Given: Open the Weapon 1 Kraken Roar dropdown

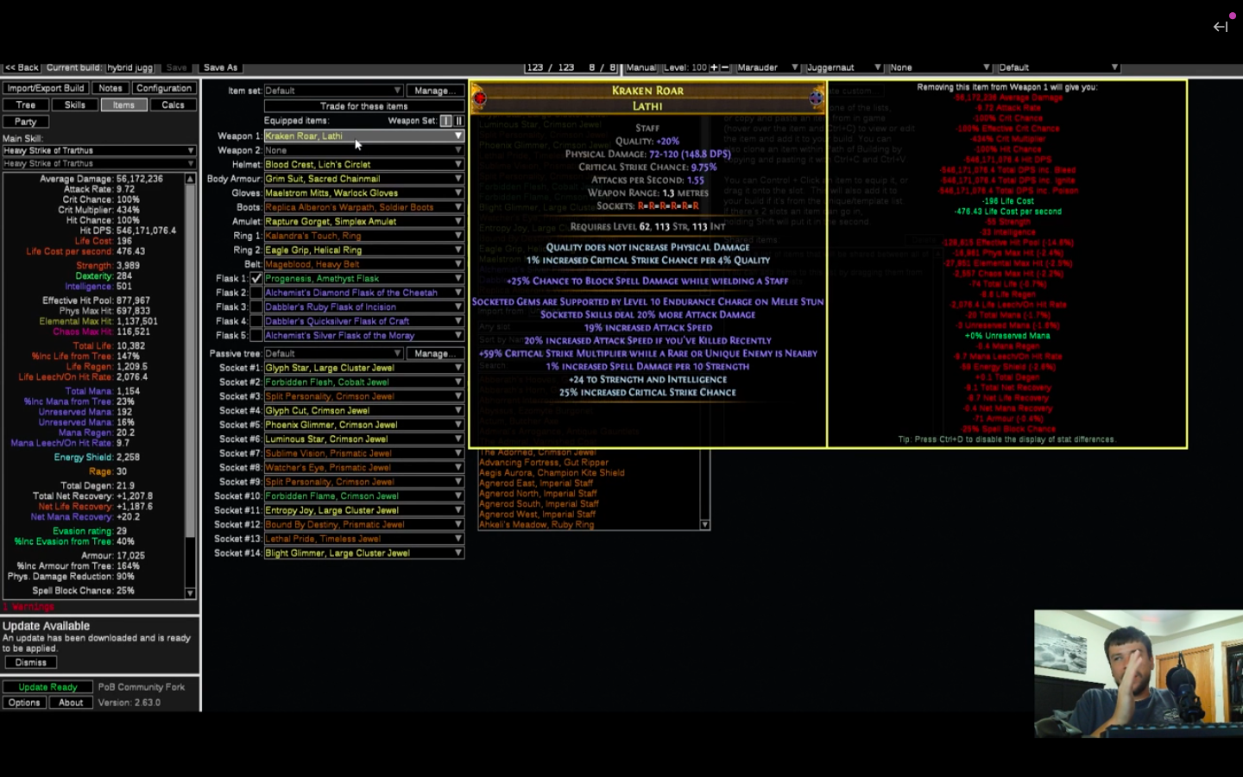Looking at the screenshot, I should tap(364, 136).
